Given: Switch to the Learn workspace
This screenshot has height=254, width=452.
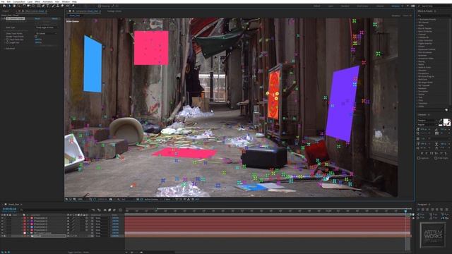Looking at the screenshot, I should point(331,6).
